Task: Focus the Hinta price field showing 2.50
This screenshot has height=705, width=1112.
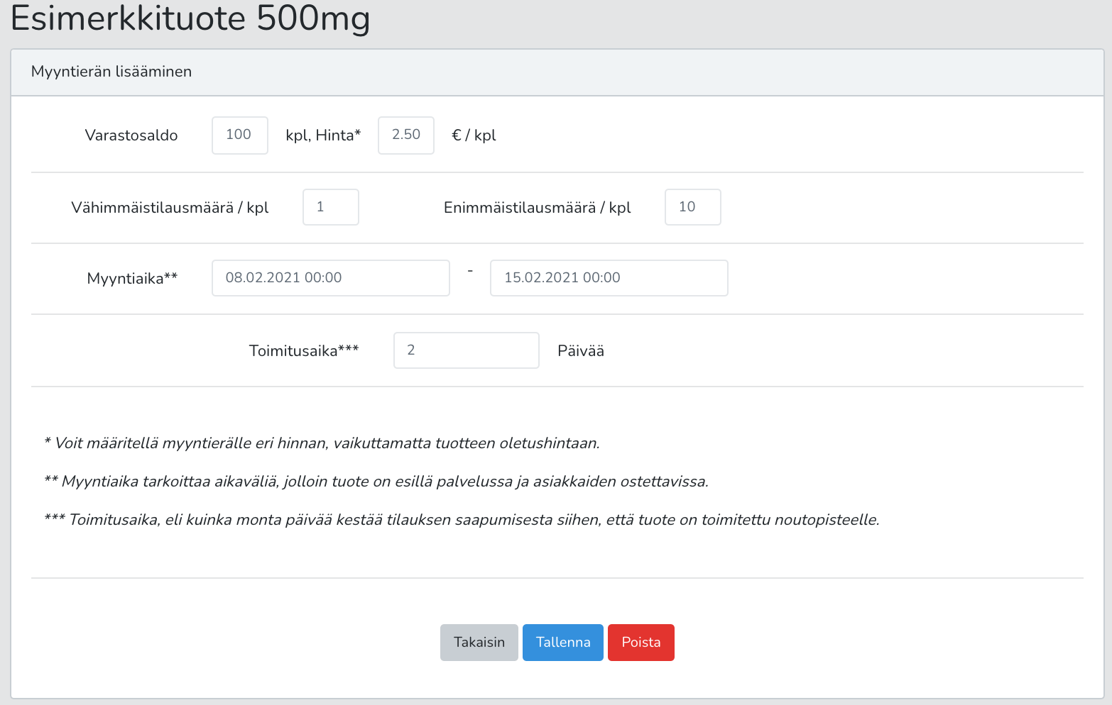Action: point(405,135)
